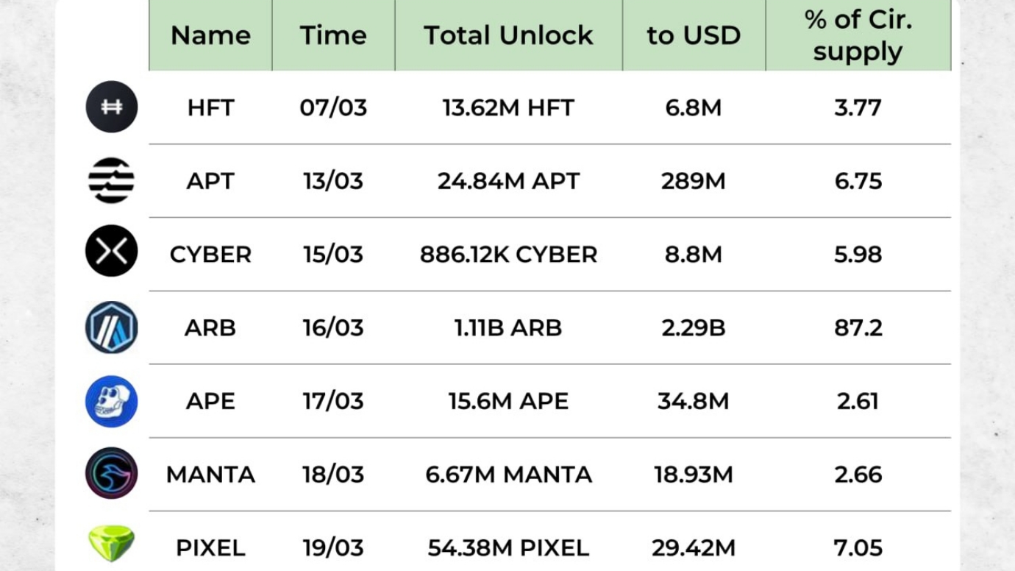Select the green PIXEL gem icon

pos(112,545)
